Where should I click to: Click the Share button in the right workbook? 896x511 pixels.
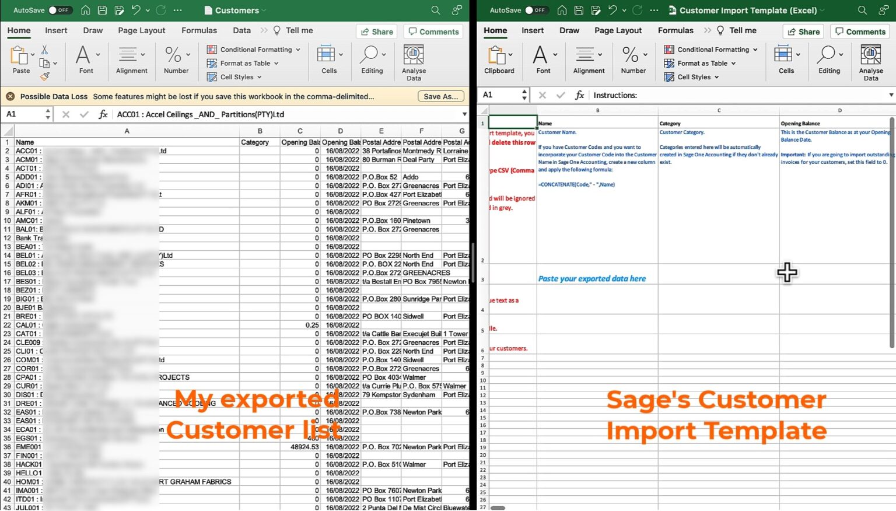(x=803, y=32)
